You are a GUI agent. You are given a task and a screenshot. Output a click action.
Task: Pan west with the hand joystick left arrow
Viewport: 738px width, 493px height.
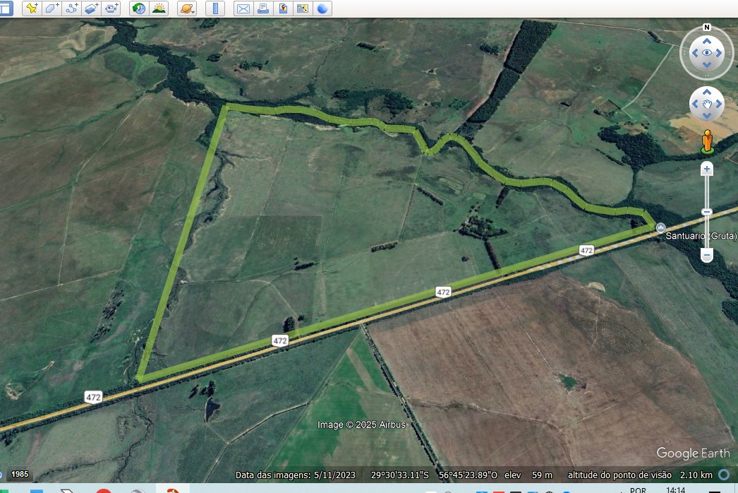pyautogui.click(x=695, y=104)
